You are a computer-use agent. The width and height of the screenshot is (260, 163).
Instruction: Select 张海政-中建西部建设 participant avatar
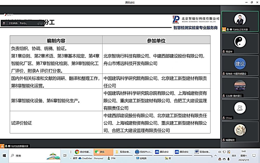(240, 64)
